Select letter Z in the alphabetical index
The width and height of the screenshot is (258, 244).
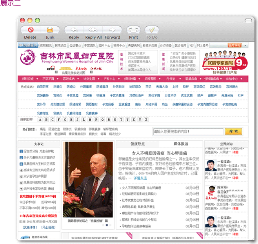(146, 120)
